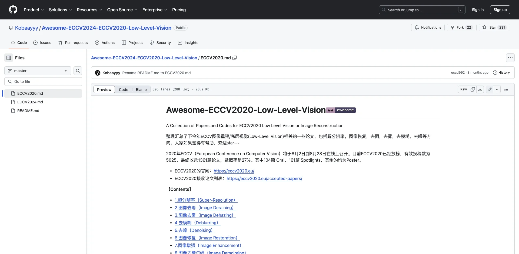Viewport: 519px width, 254px height.
Task: Expand the Solutions menu
Action: [60, 10]
